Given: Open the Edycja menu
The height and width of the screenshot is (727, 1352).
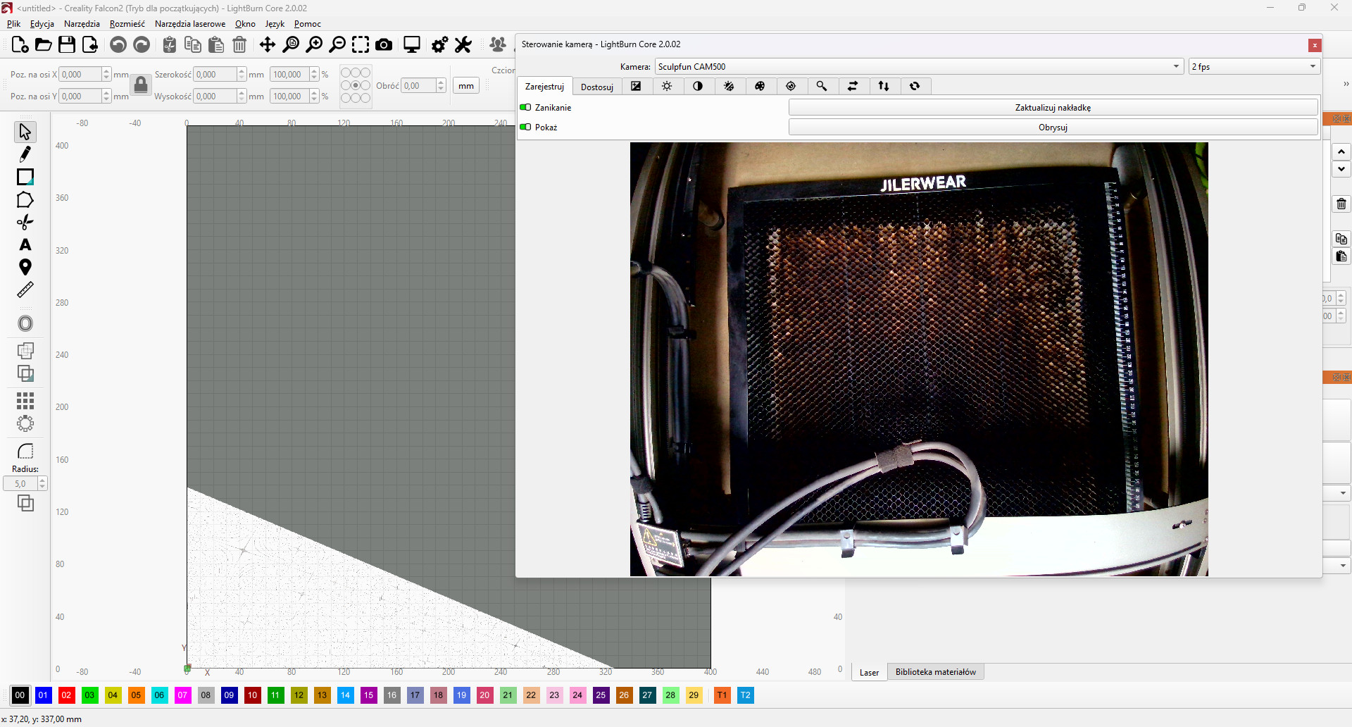Looking at the screenshot, I should pos(42,24).
